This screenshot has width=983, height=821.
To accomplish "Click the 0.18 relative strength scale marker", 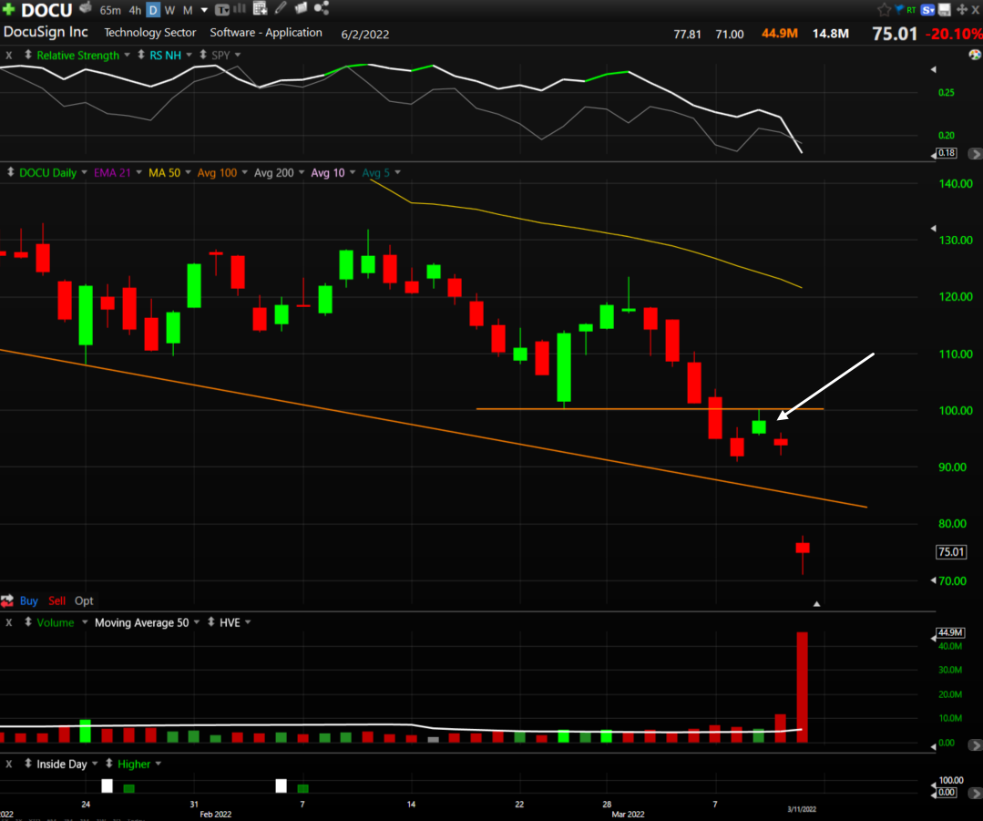I will pos(947,152).
